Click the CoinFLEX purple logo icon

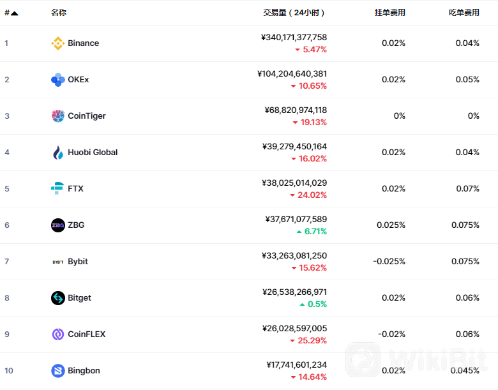pos(57,334)
